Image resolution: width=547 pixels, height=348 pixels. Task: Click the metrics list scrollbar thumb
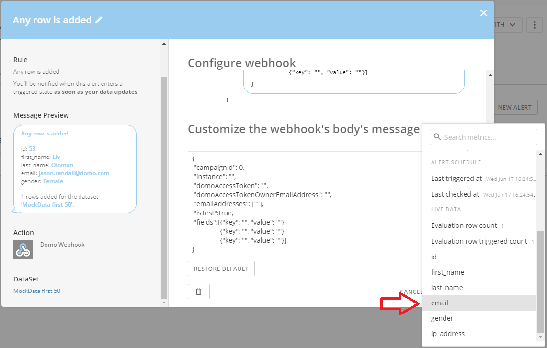coord(540,282)
